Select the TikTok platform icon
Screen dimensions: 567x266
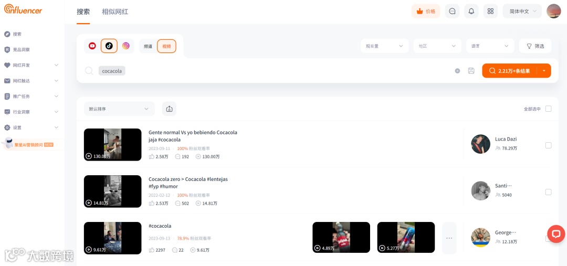109,46
